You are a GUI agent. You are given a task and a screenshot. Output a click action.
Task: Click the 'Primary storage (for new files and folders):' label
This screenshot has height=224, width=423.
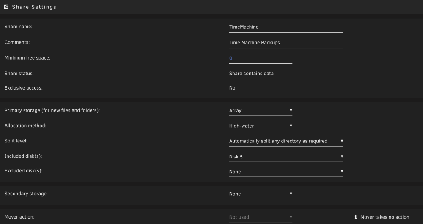52,110
